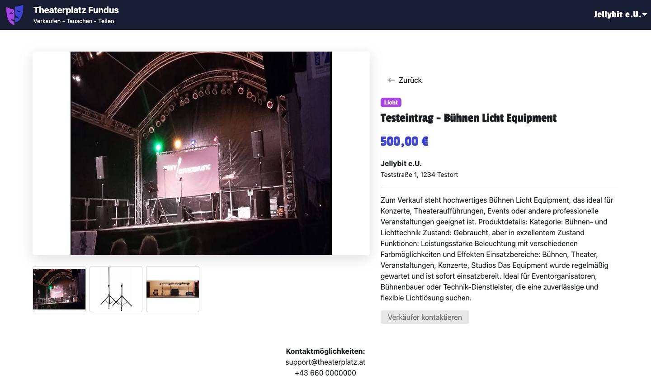Click the seller name Jellybit e.U. in listing
651x390 pixels.
coord(401,163)
